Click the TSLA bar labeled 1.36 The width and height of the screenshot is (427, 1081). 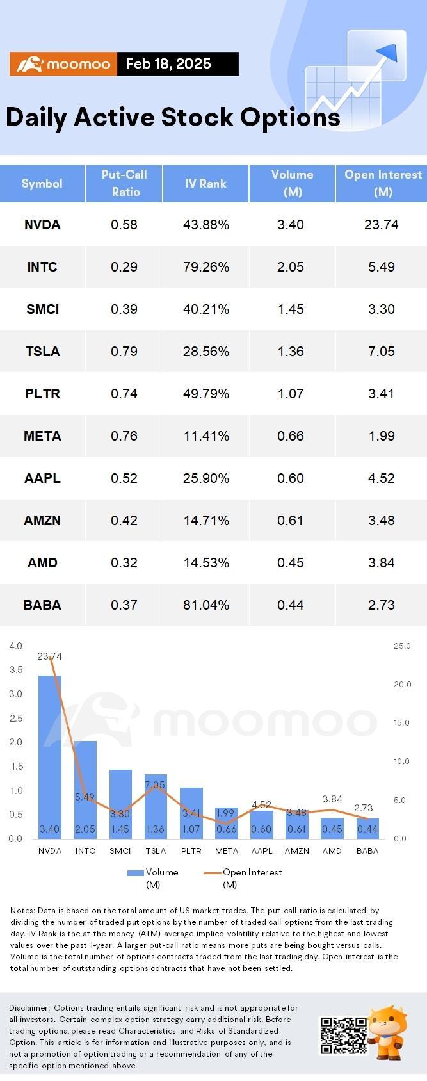156,806
